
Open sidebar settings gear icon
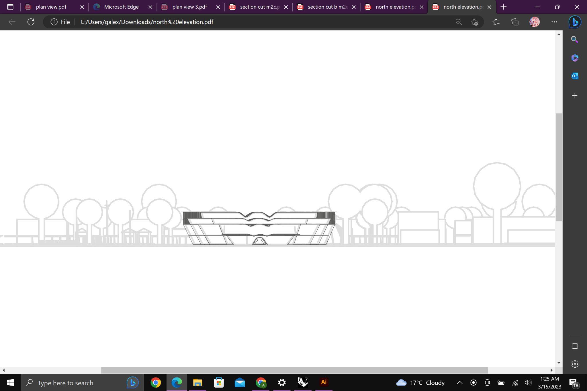(x=575, y=364)
